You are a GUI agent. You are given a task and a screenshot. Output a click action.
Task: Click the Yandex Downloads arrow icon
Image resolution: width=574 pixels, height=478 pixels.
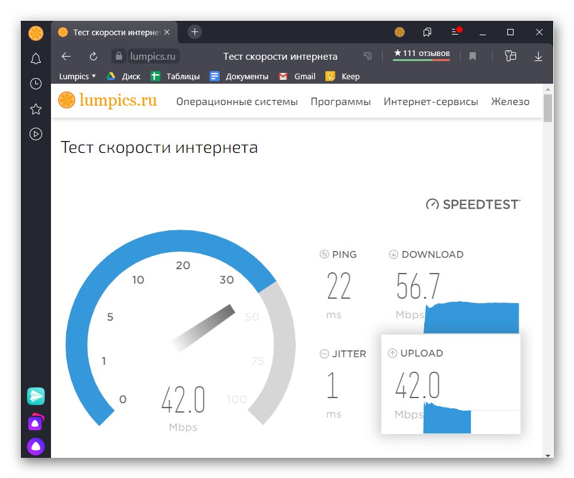click(x=538, y=57)
